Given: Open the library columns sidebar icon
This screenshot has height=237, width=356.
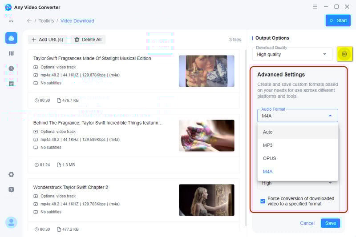Looking at the screenshot, I should click(11, 53).
